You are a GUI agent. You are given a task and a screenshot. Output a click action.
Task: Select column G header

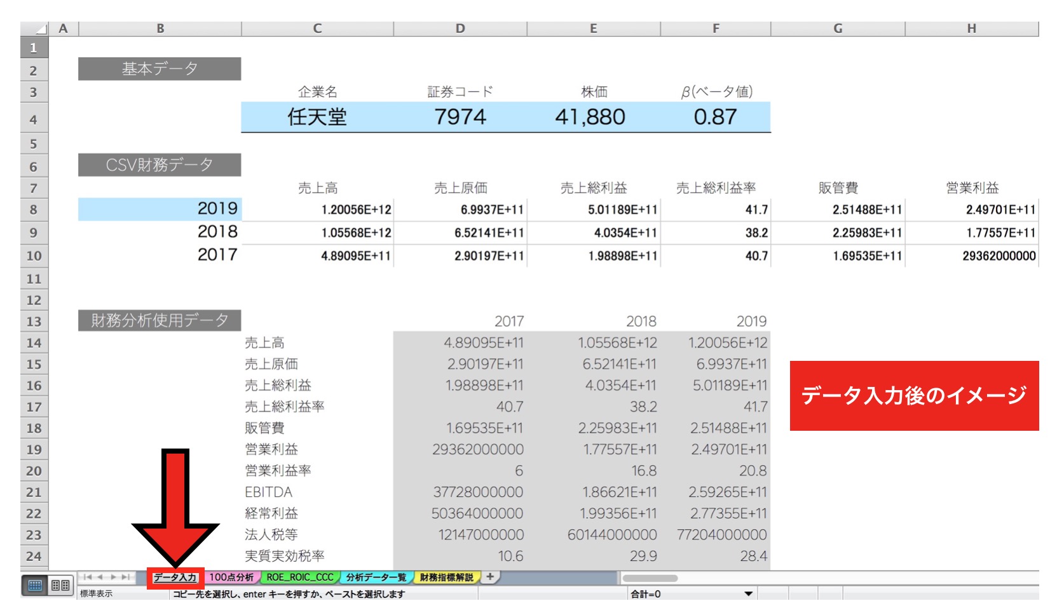838,29
